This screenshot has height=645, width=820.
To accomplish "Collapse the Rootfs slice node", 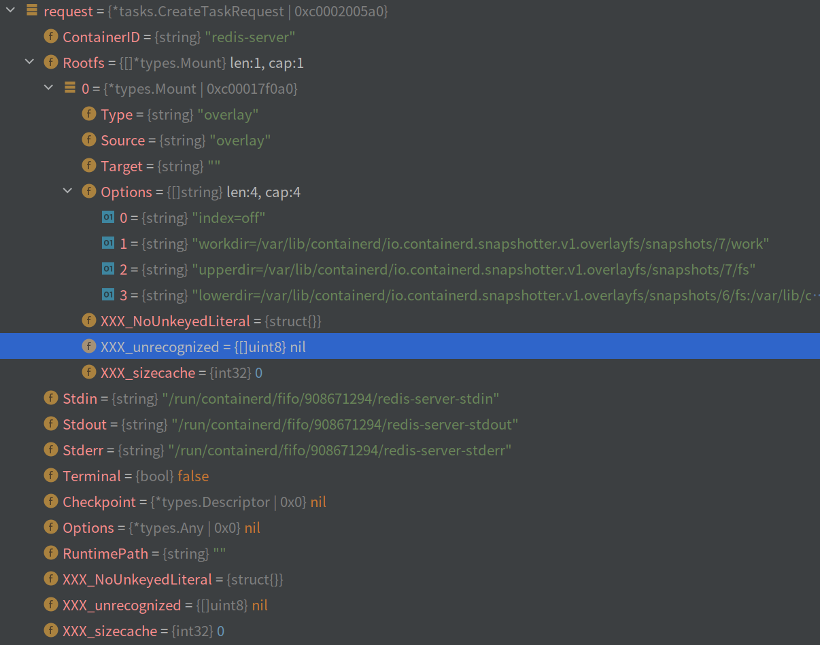I will click(29, 63).
